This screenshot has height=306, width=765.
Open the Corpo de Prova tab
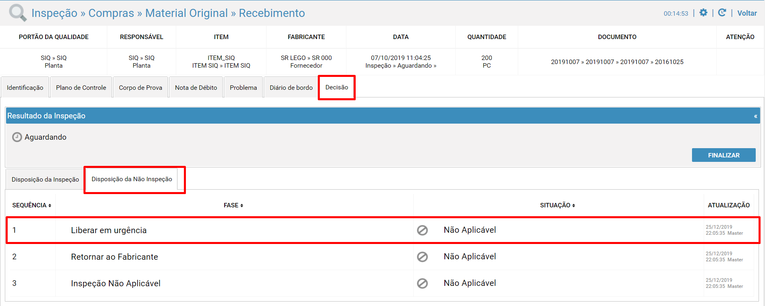140,87
